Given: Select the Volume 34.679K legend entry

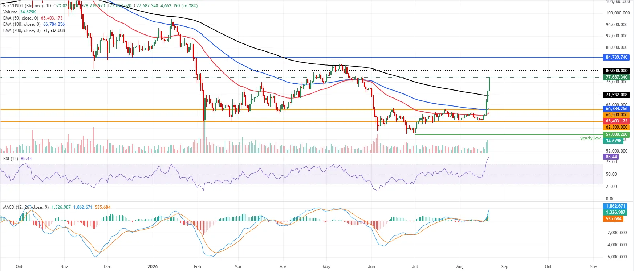Looking at the screenshot, I should pos(19,12).
